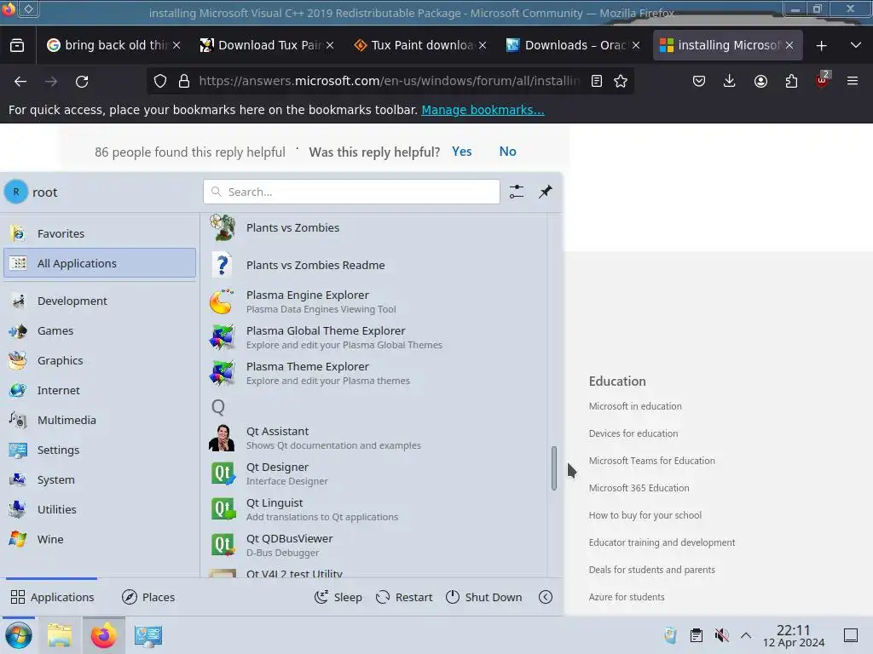The image size is (873, 654).
Task: Open the Utilities category
Action: (x=100, y=509)
